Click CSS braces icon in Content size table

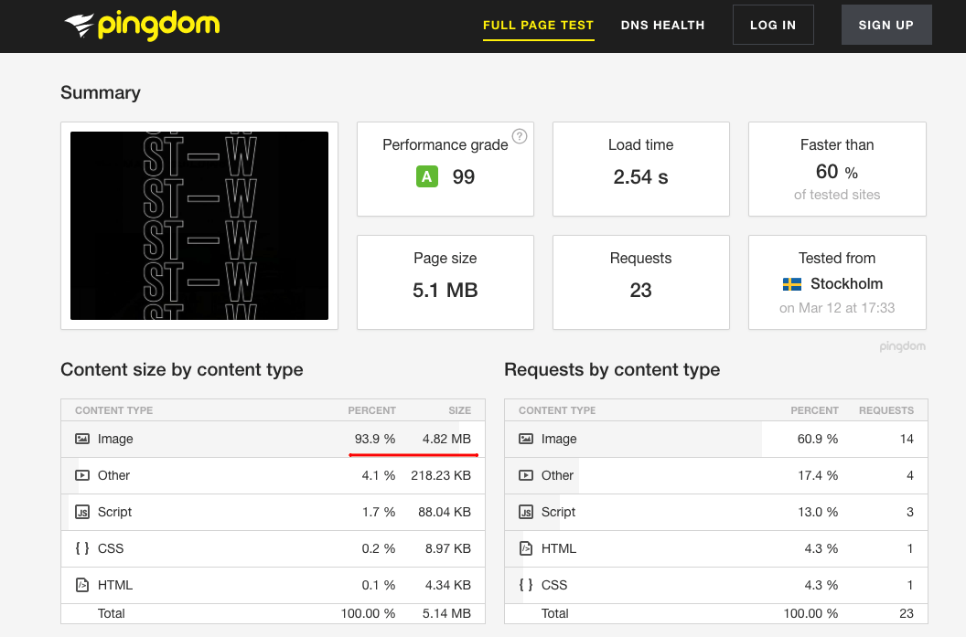82,548
